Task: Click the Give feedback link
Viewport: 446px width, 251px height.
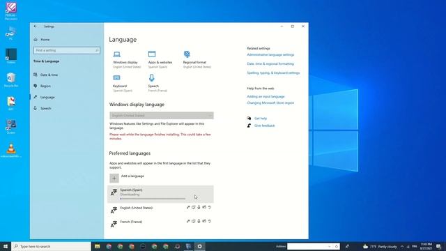Action: coord(265,125)
